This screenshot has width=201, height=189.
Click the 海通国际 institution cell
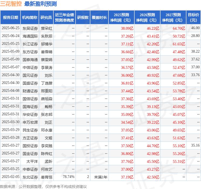point(30,36)
